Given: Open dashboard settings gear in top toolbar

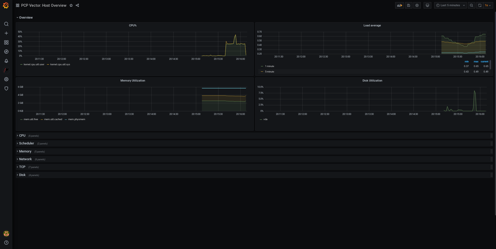Looking at the screenshot, I should tap(417, 5).
